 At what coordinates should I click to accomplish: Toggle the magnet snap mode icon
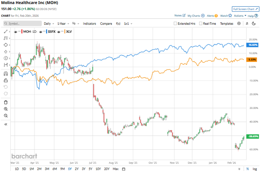click(6, 73)
